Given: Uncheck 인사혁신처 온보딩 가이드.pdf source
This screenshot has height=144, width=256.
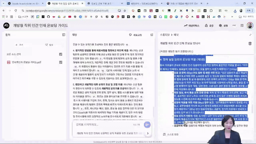Looking at the screenshot, I should tap(60, 62).
